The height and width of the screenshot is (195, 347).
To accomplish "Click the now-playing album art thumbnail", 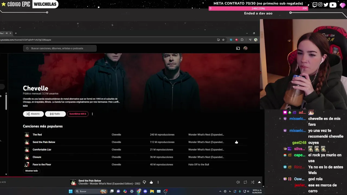I will 73,182.
